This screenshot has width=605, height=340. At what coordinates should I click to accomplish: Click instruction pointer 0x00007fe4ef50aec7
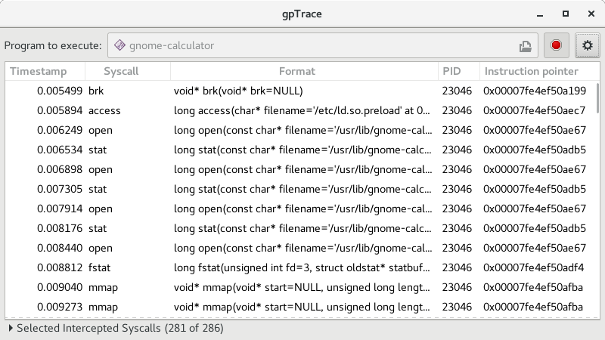coord(535,110)
